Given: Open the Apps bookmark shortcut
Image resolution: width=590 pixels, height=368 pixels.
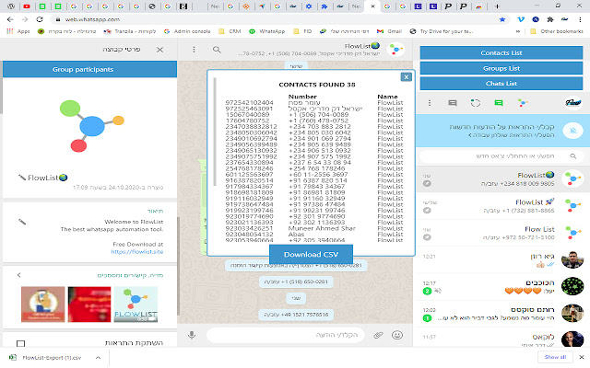Looking at the screenshot, I should (18, 31).
